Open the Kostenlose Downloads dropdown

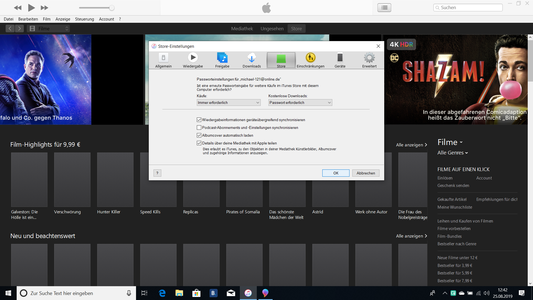[x=300, y=102]
